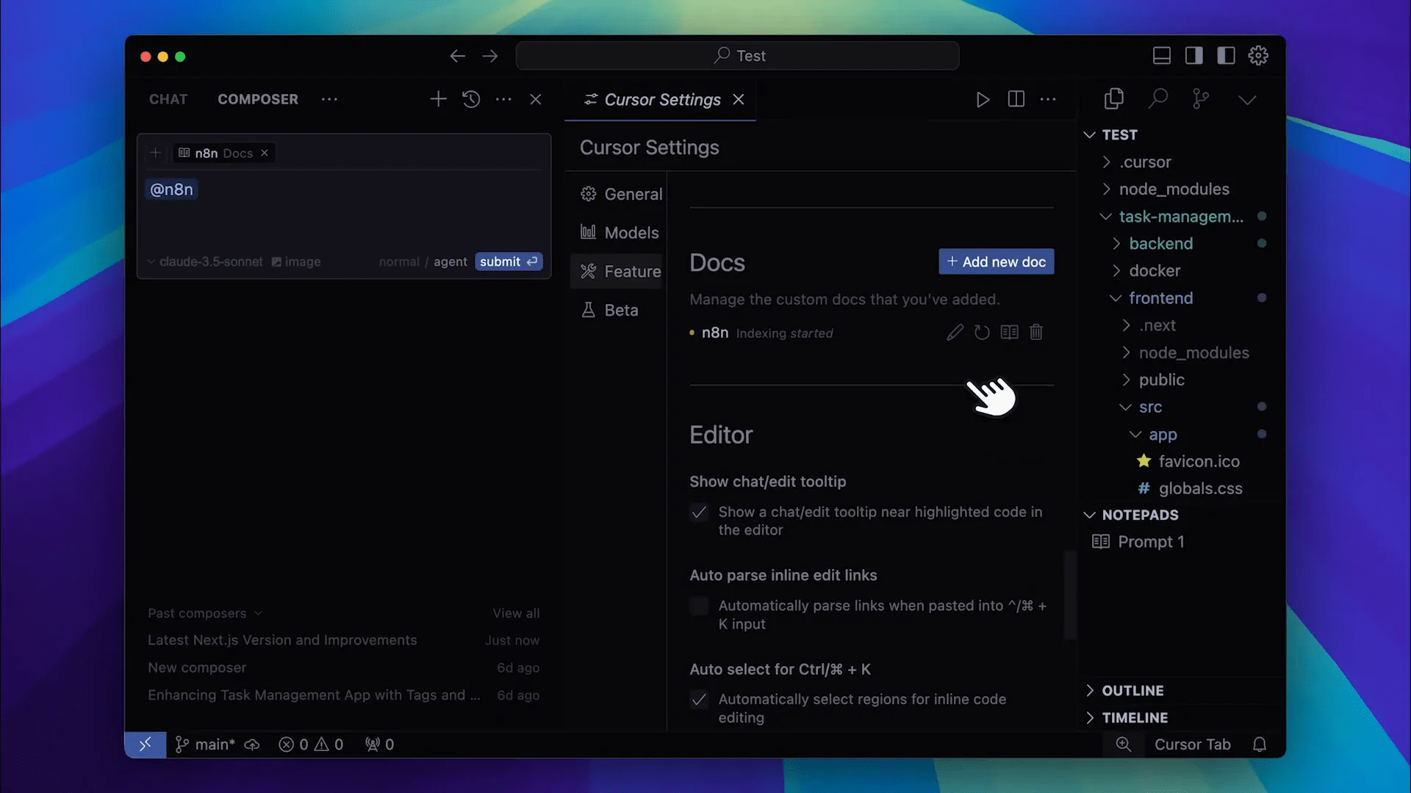Open the Source Control branch icon
Image resolution: width=1411 pixels, height=793 pixels.
(1201, 98)
